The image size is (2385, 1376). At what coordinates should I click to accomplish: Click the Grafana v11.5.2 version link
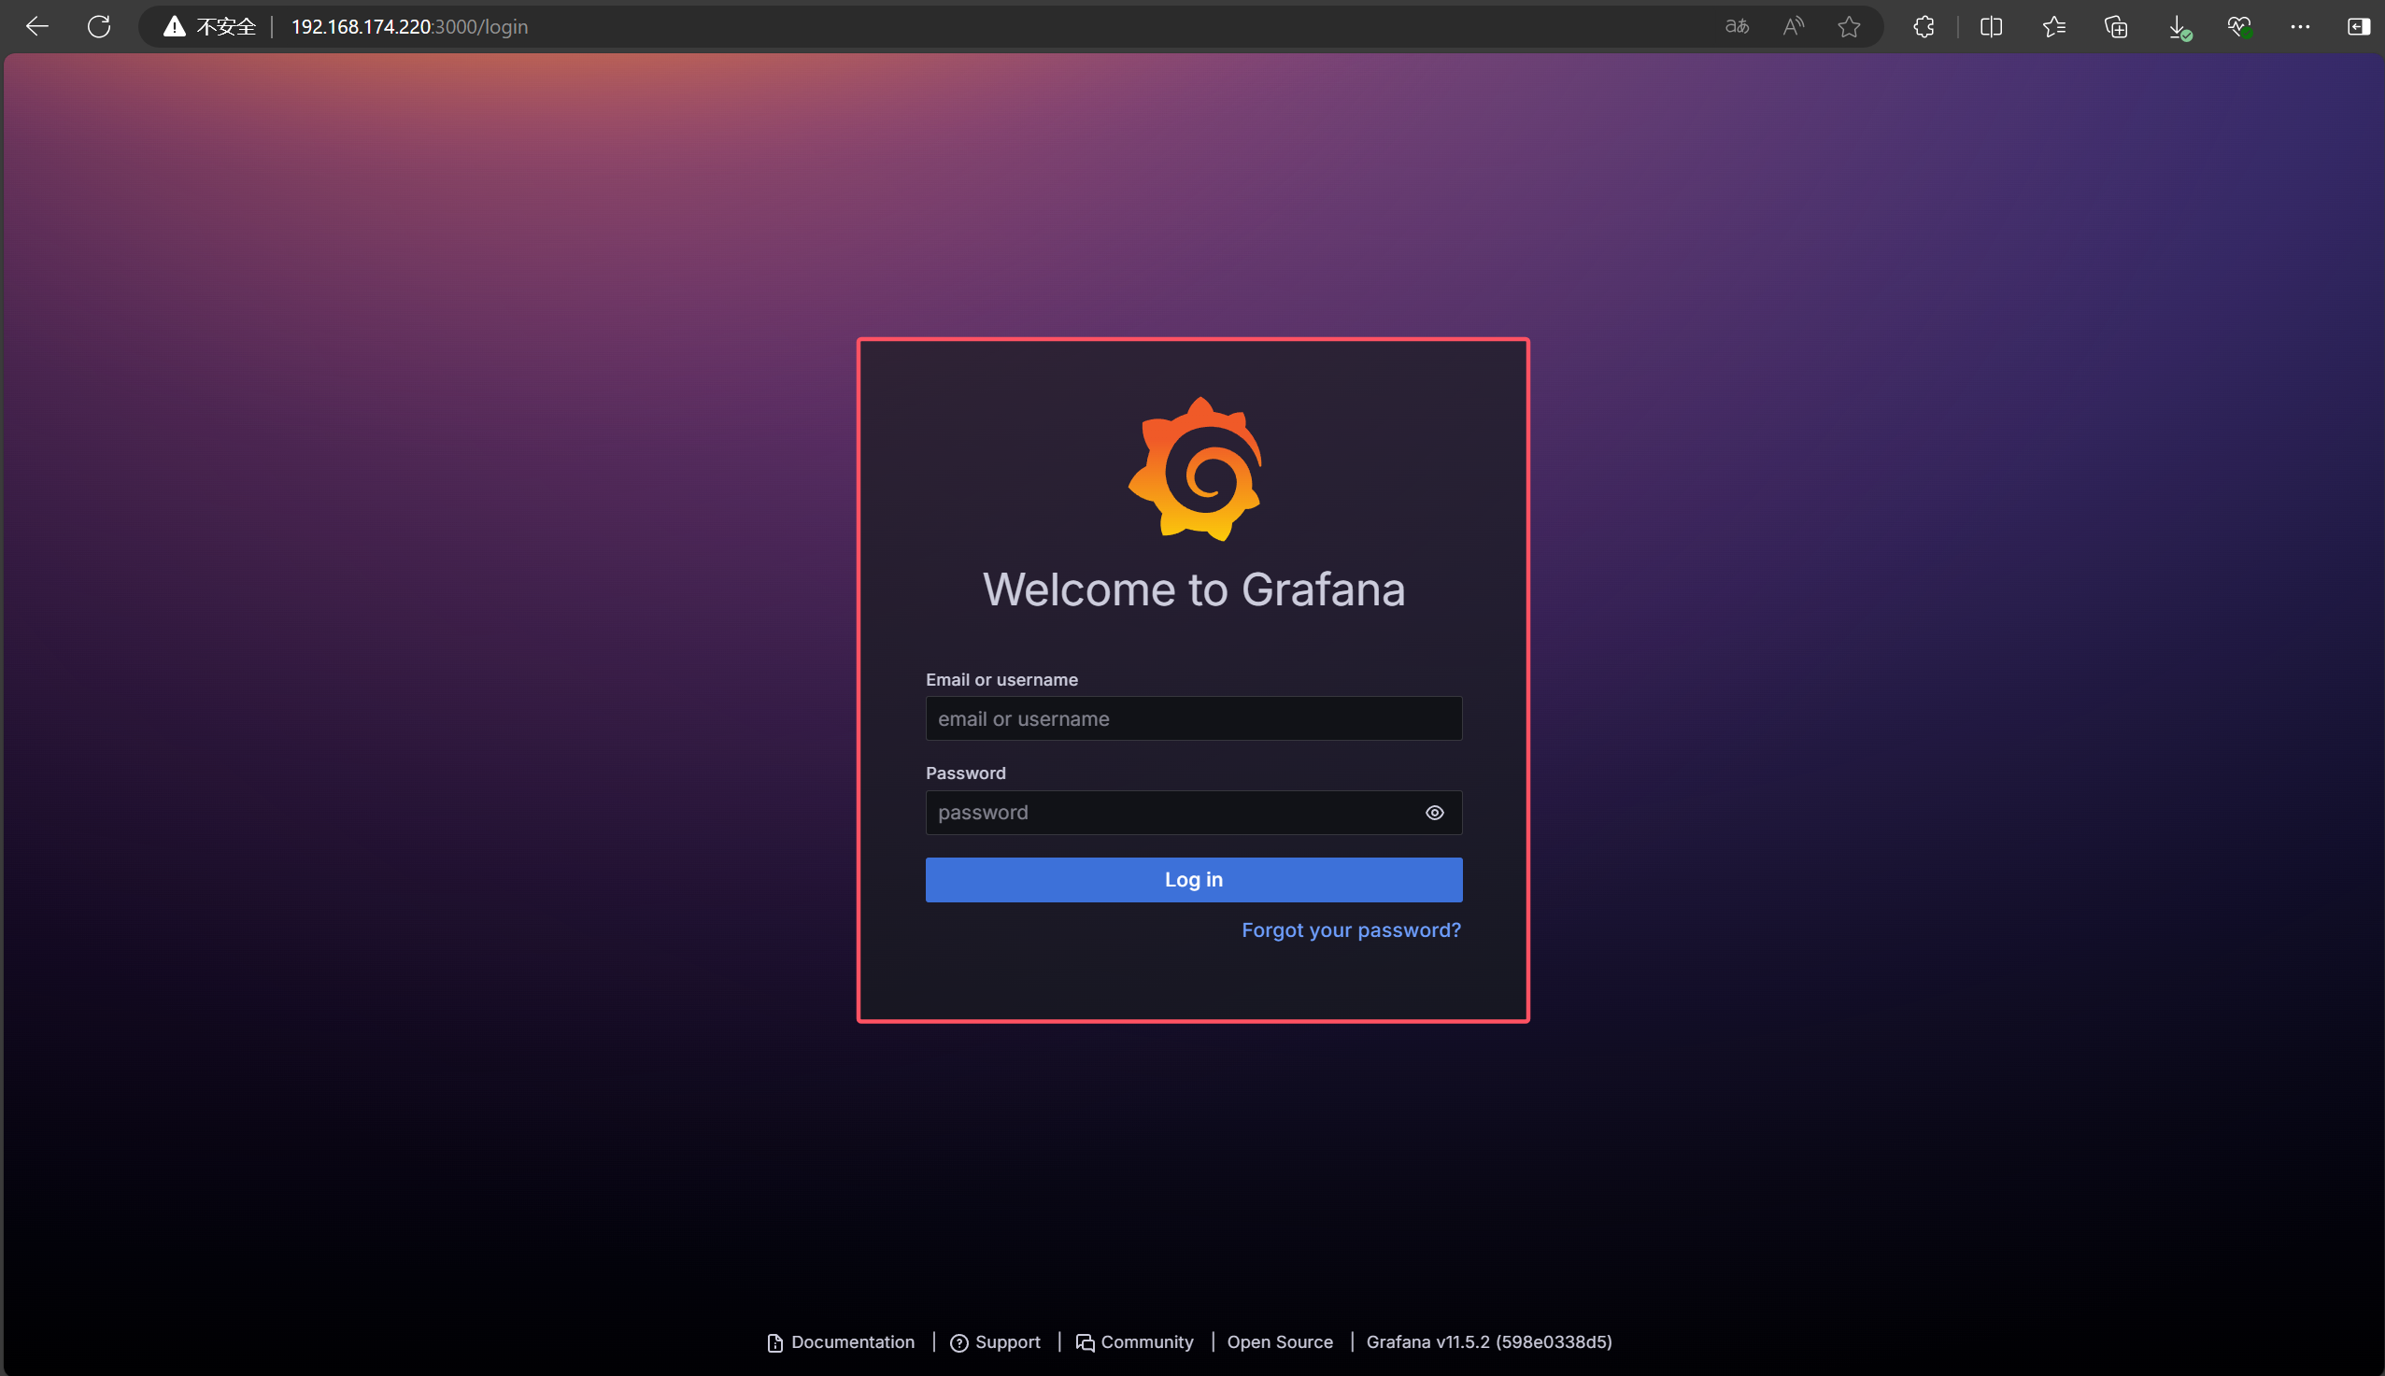coord(1489,1342)
